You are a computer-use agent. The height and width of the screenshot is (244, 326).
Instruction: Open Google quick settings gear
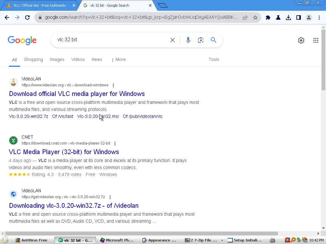(x=301, y=40)
